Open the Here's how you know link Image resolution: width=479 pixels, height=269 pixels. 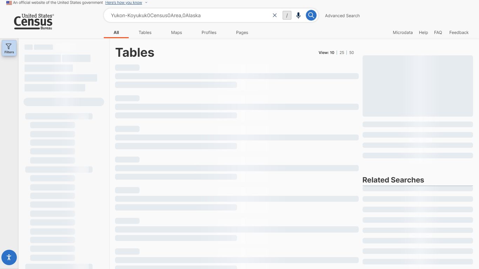[123, 3]
